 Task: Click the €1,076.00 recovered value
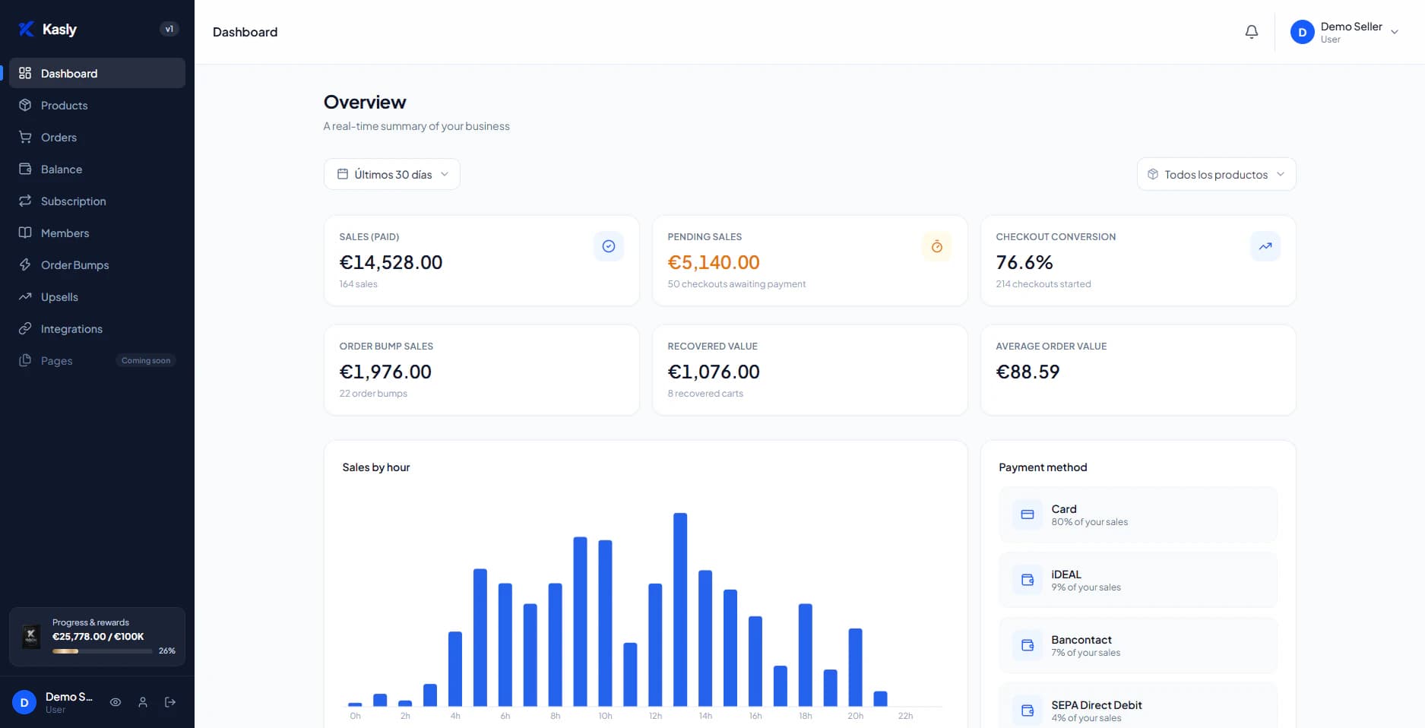tap(714, 372)
